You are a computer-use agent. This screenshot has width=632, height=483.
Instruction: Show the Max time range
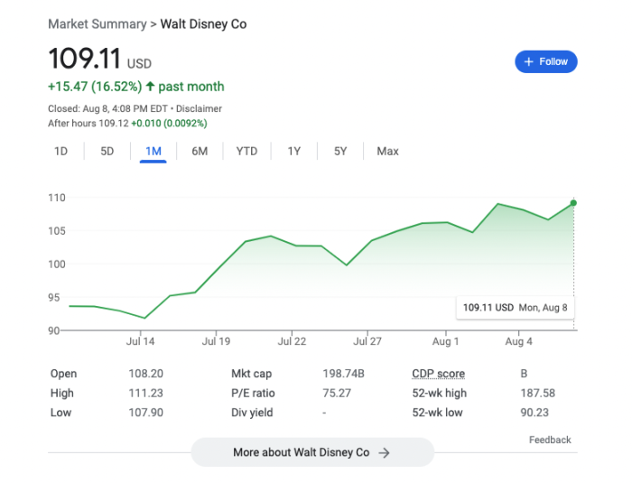coord(387,152)
